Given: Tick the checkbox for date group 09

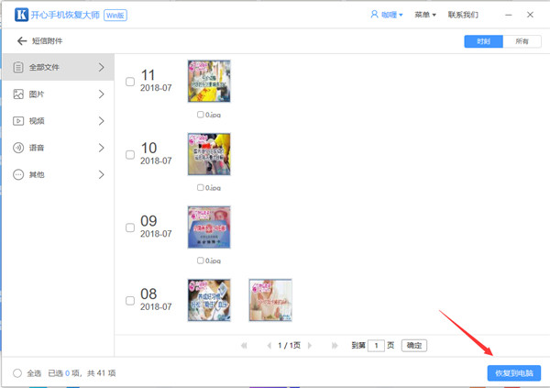Looking at the screenshot, I should [x=129, y=227].
